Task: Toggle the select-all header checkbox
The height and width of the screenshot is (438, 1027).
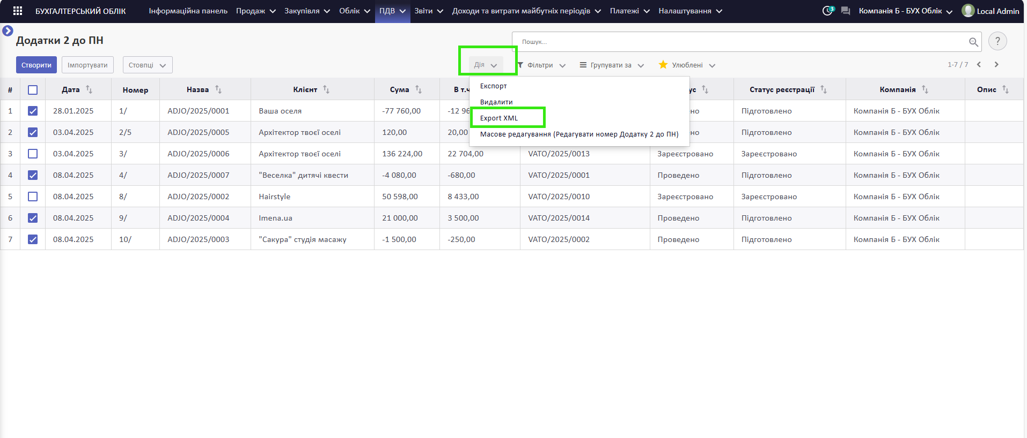Action: click(33, 90)
